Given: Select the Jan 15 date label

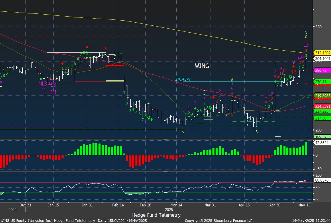Looking at the screenshot, I should 53,205.
